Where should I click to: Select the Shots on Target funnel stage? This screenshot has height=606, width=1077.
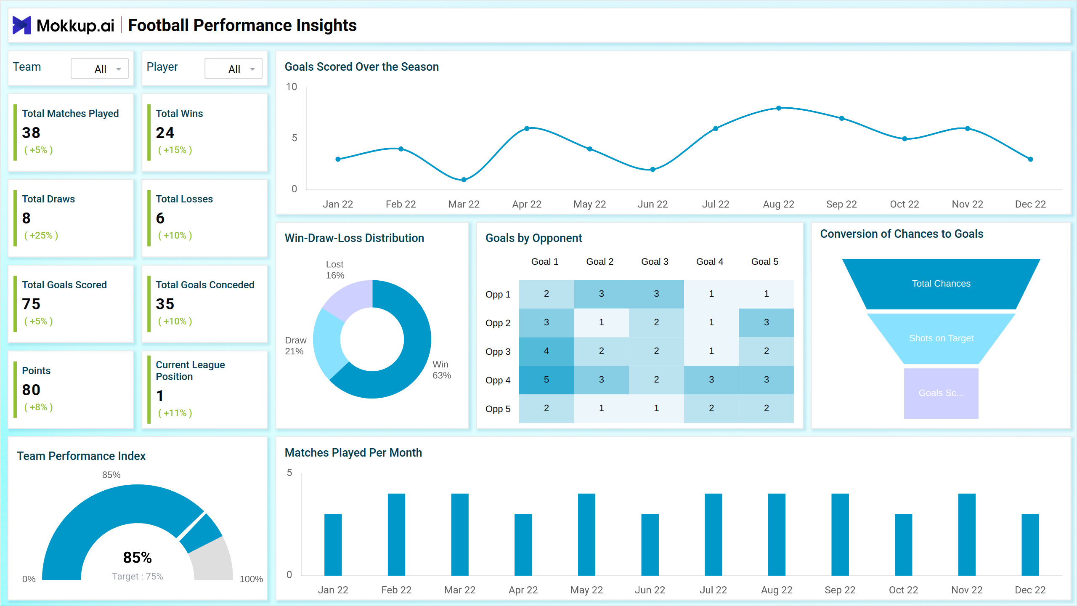tap(941, 338)
